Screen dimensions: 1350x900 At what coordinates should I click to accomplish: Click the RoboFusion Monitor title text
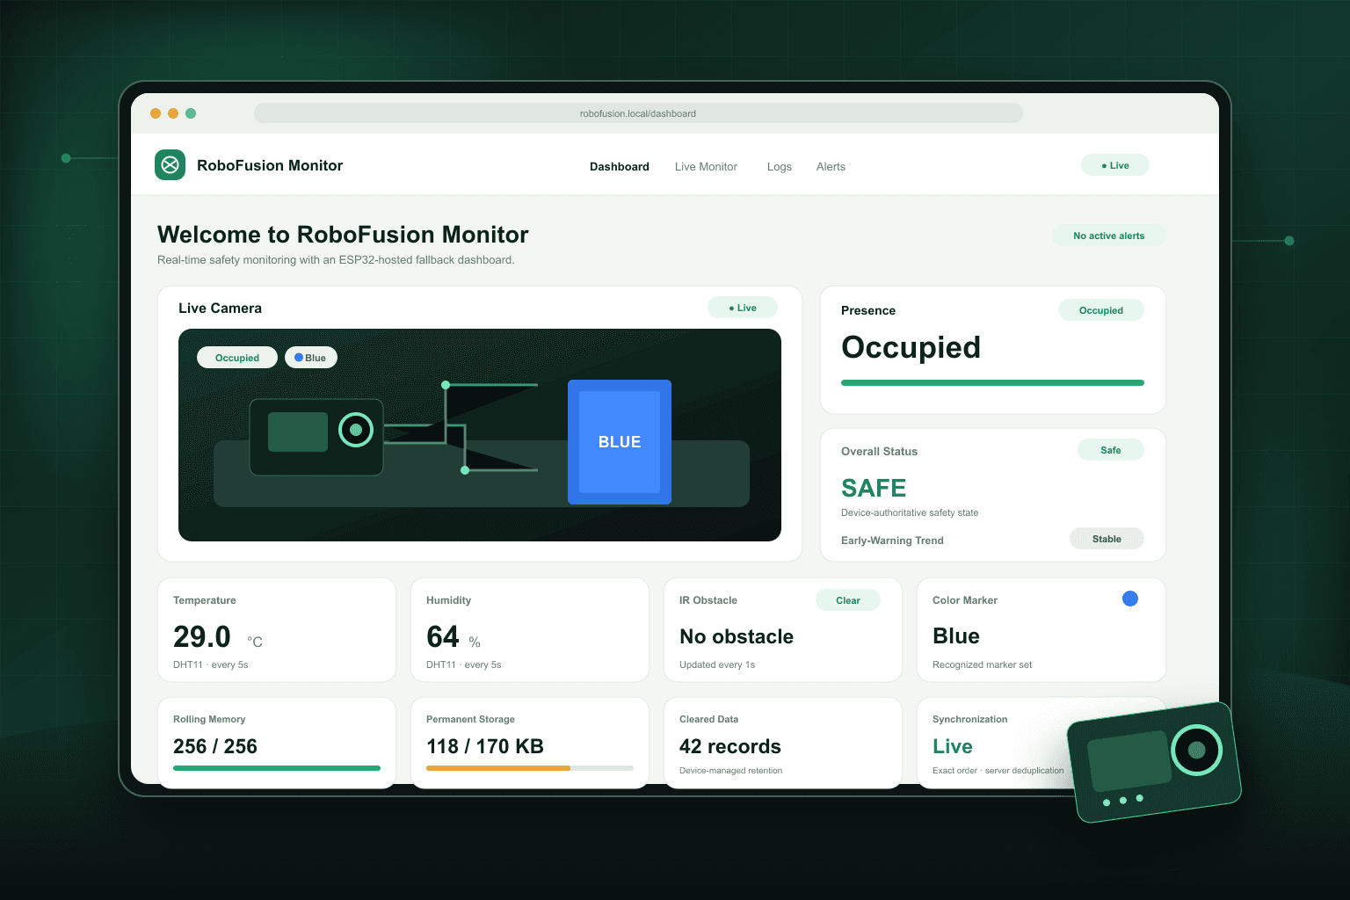point(270,165)
